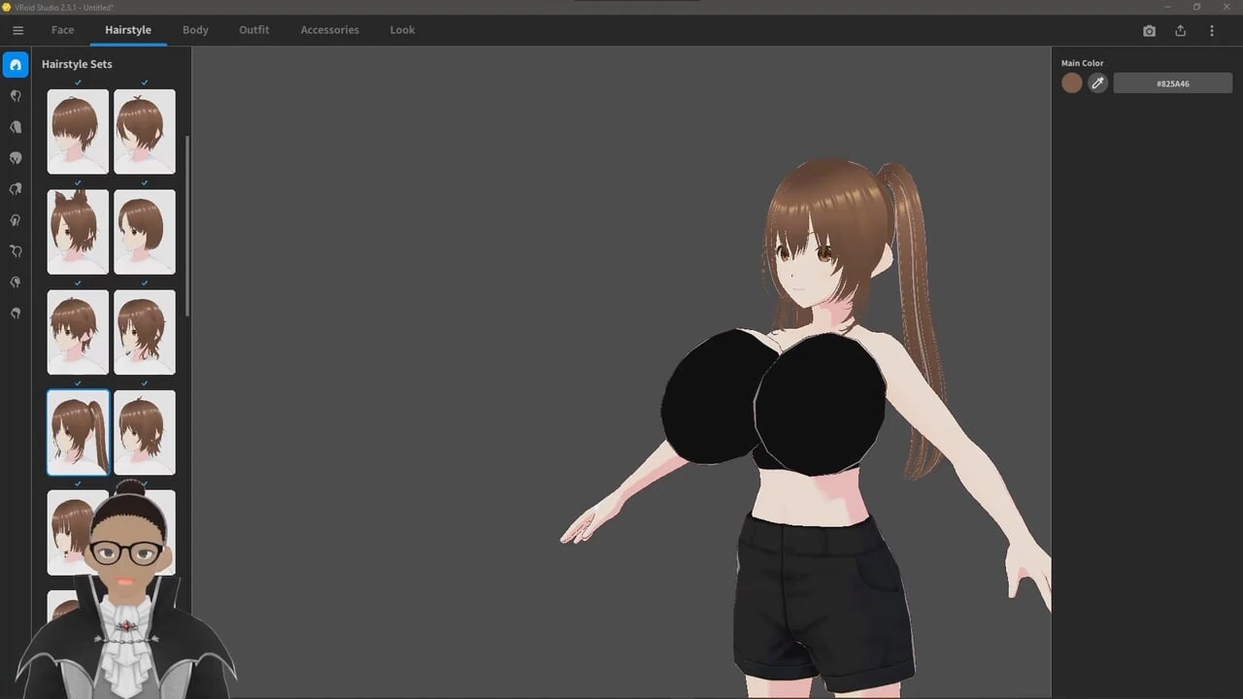Switch to the Face tab

point(62,30)
